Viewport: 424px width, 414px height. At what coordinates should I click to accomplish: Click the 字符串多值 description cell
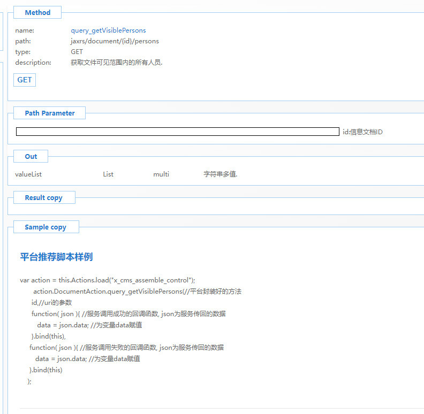(221, 174)
